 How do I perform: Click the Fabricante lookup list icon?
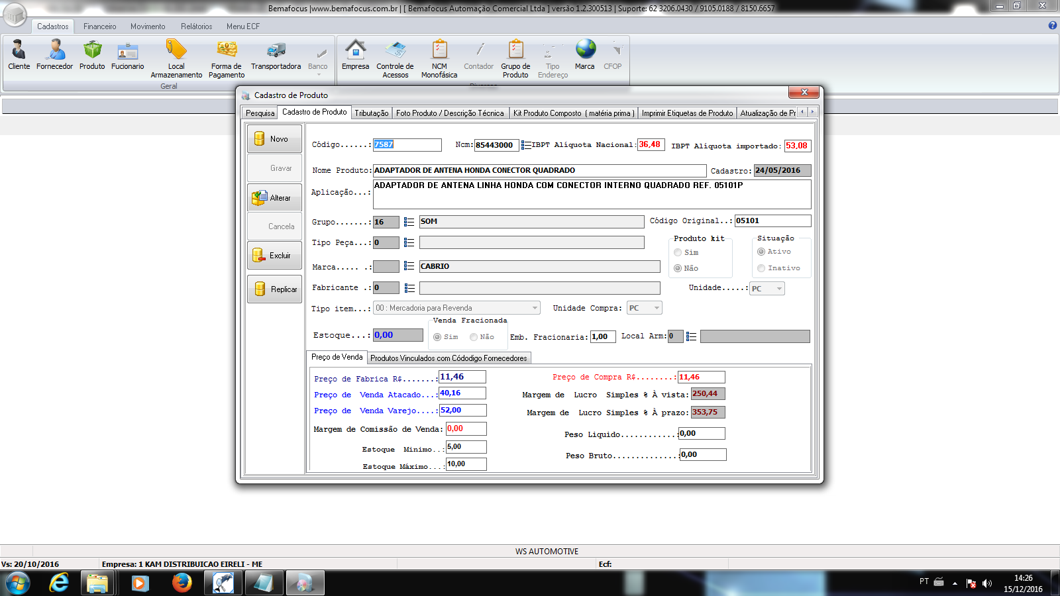[x=409, y=288]
